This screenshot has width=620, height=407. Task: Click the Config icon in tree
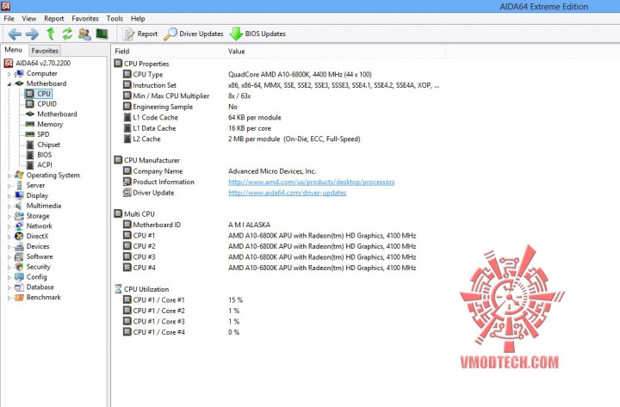click(19, 277)
